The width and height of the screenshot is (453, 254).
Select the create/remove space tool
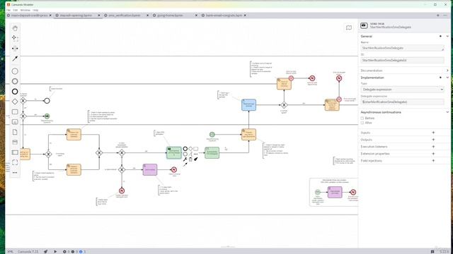tap(15, 48)
